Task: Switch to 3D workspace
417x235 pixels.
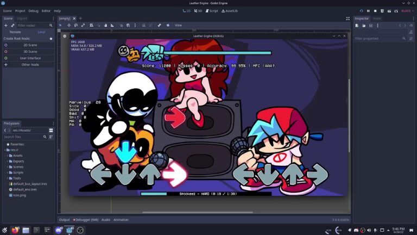Action: coord(198,11)
